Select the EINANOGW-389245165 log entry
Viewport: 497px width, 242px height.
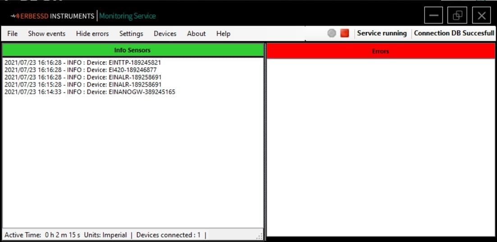click(90, 92)
